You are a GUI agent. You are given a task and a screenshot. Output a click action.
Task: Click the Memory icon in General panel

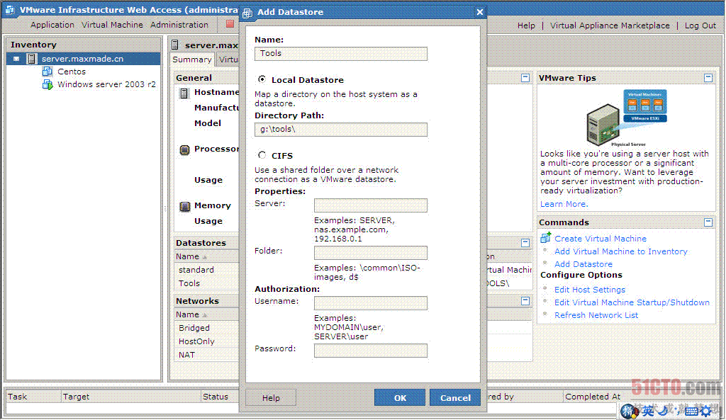click(x=184, y=206)
